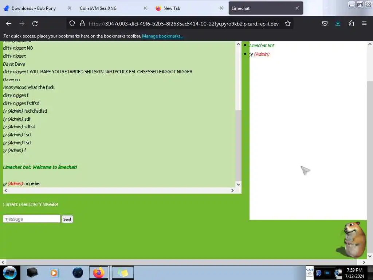The width and height of the screenshot is (373, 280).
Task: Click the chat log scroll up arrow
Action: 238,44
